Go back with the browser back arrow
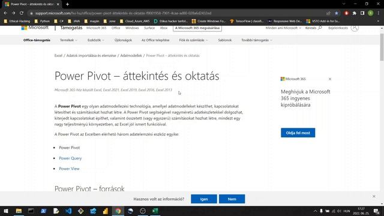The width and height of the screenshot is (384, 216). [x=5, y=13]
